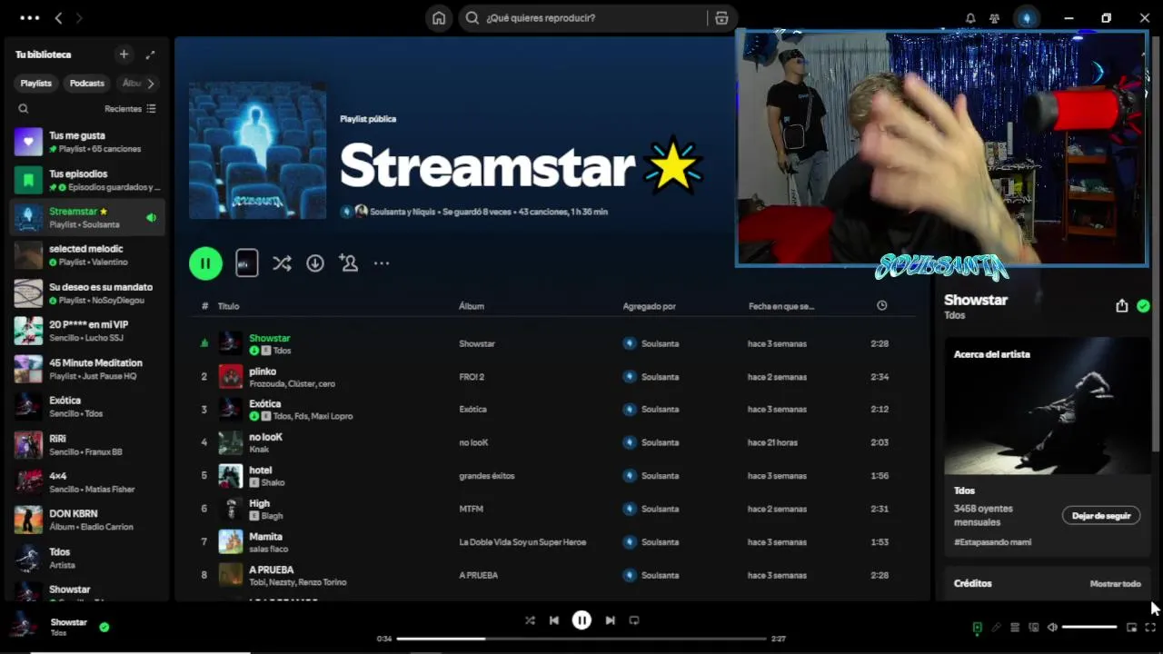Select track no looK by Knak
The width and height of the screenshot is (1163, 654).
tap(265, 437)
